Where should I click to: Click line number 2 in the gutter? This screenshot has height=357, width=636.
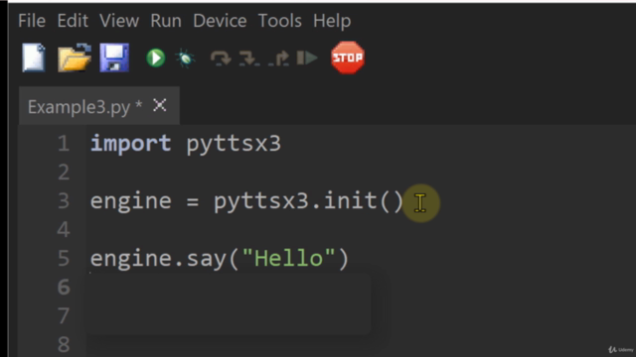pos(64,173)
